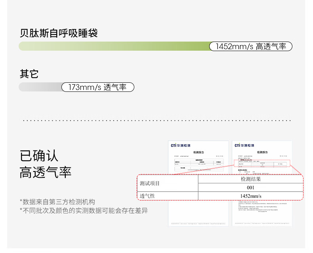The height and width of the screenshot is (253, 313).
Task: Click the 不同批次及颜色 disclaimer footnote
Action: (84, 211)
